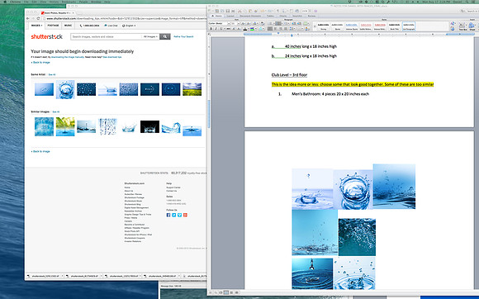Open the green leaf water drop Similar thumbnail
Screen dimensions: 479x299
click(65, 126)
